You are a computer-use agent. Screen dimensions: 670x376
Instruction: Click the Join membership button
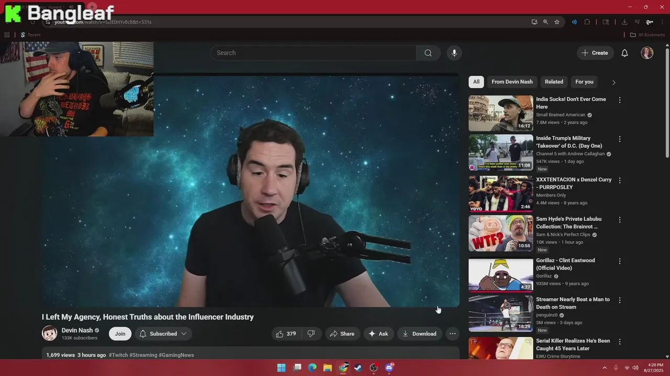pos(120,334)
